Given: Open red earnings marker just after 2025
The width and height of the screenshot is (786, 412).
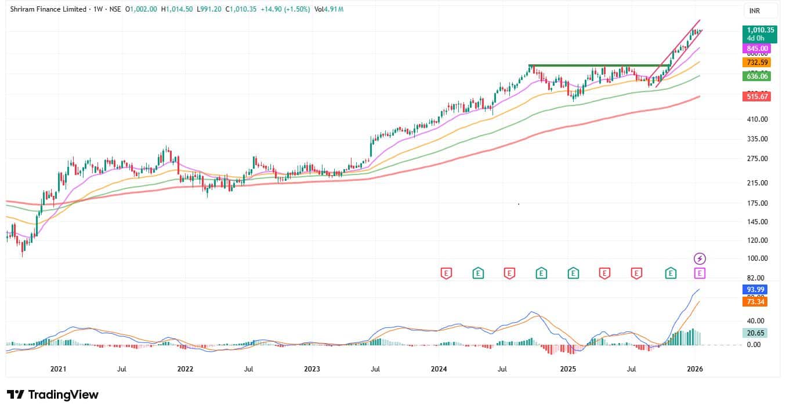Looking at the screenshot, I should pyautogui.click(x=604, y=273).
